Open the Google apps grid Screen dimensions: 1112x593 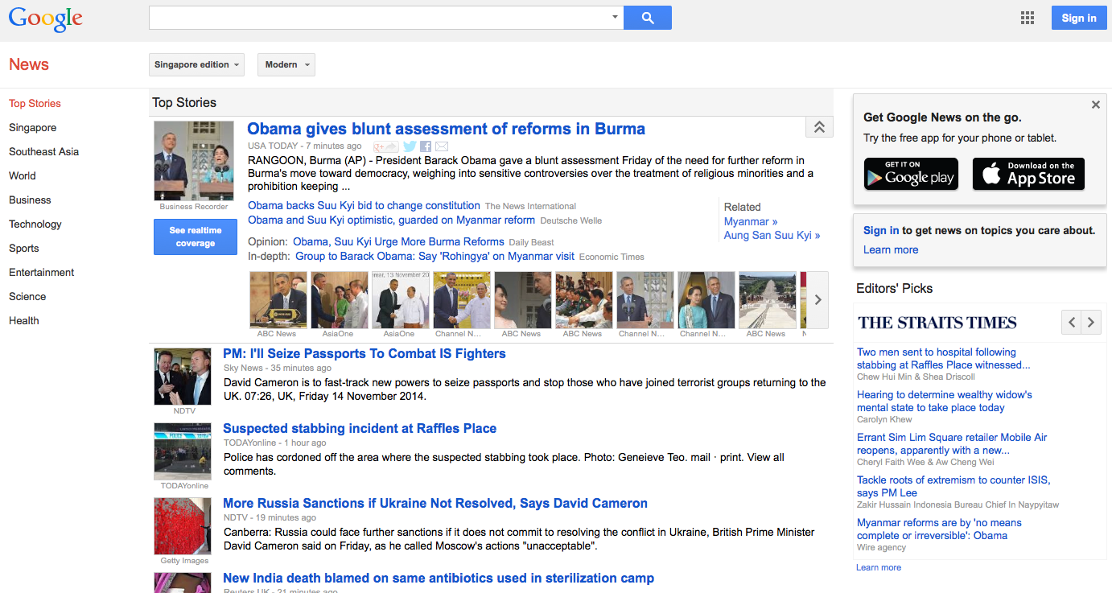[x=1027, y=18]
